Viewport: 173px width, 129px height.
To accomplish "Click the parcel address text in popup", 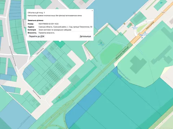I will click(x=65, y=27).
